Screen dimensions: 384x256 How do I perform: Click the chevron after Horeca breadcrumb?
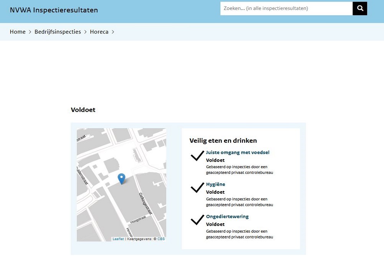pyautogui.click(x=113, y=32)
